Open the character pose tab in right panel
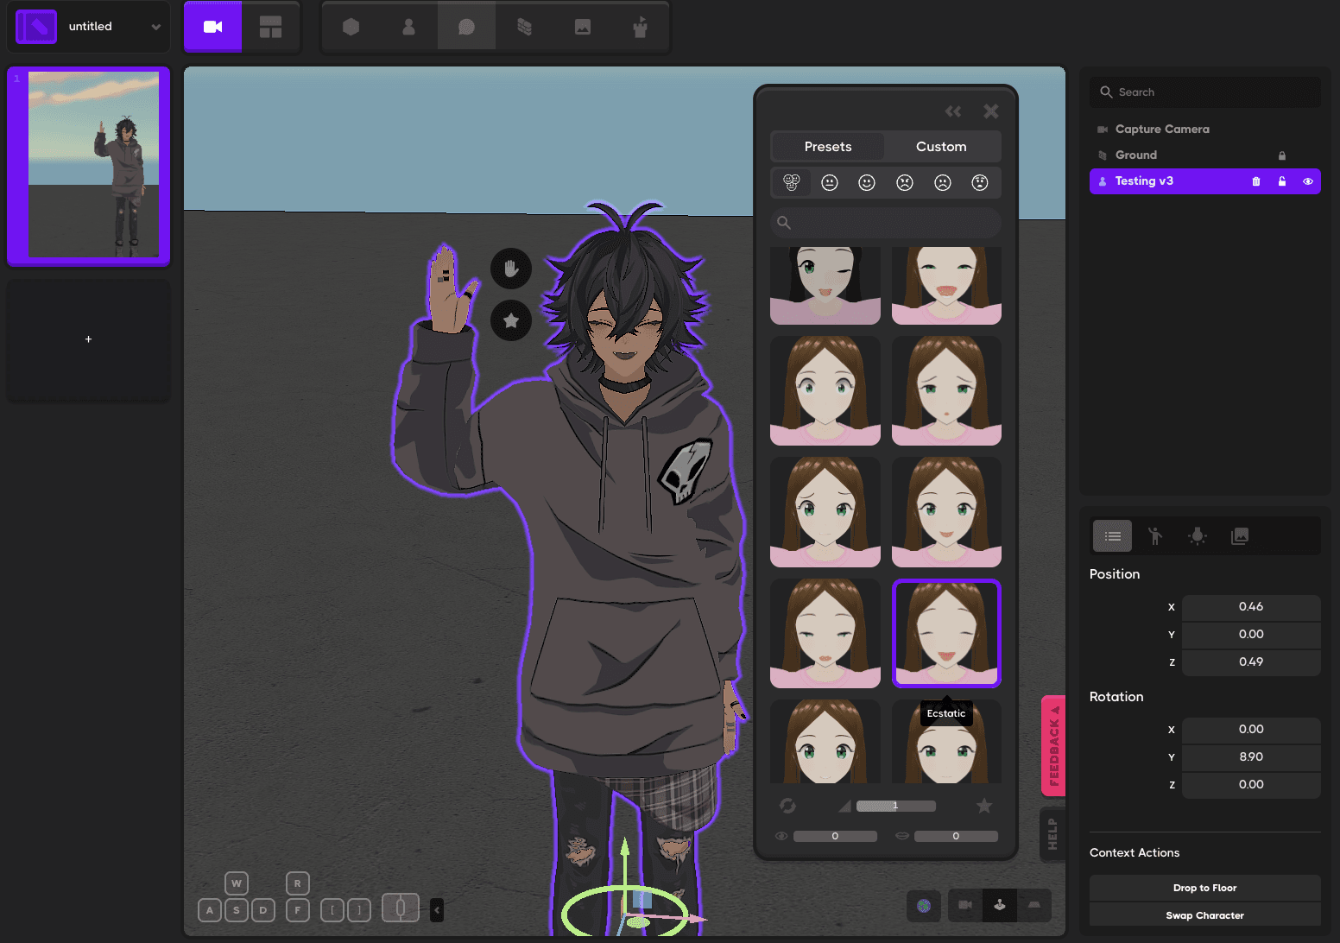This screenshot has height=943, width=1340. pos(1154,535)
